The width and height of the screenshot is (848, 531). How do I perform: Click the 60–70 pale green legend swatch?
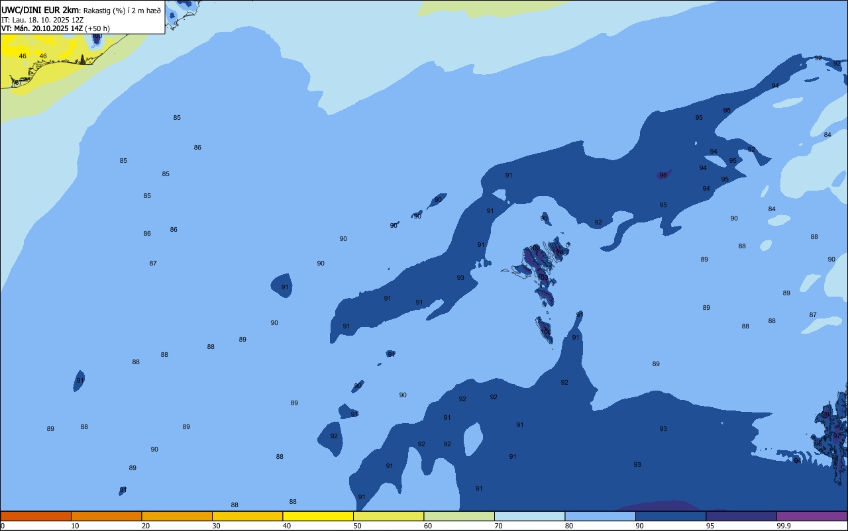(x=459, y=516)
